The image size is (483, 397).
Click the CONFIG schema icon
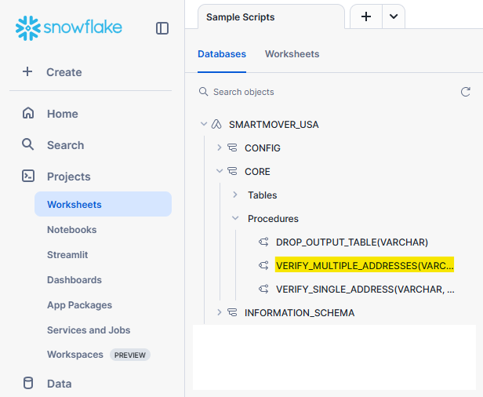tap(232, 148)
